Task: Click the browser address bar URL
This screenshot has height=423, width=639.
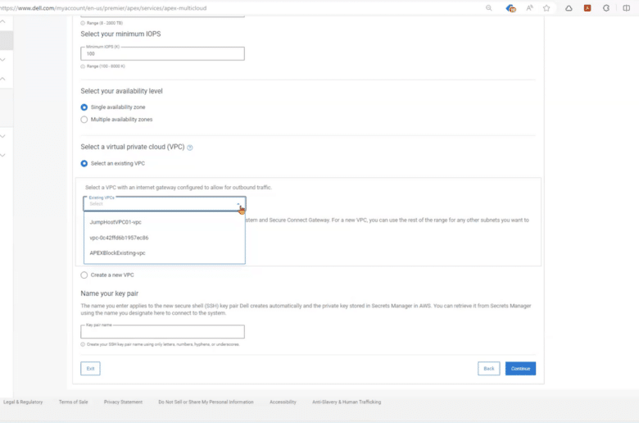Action: (103, 7)
